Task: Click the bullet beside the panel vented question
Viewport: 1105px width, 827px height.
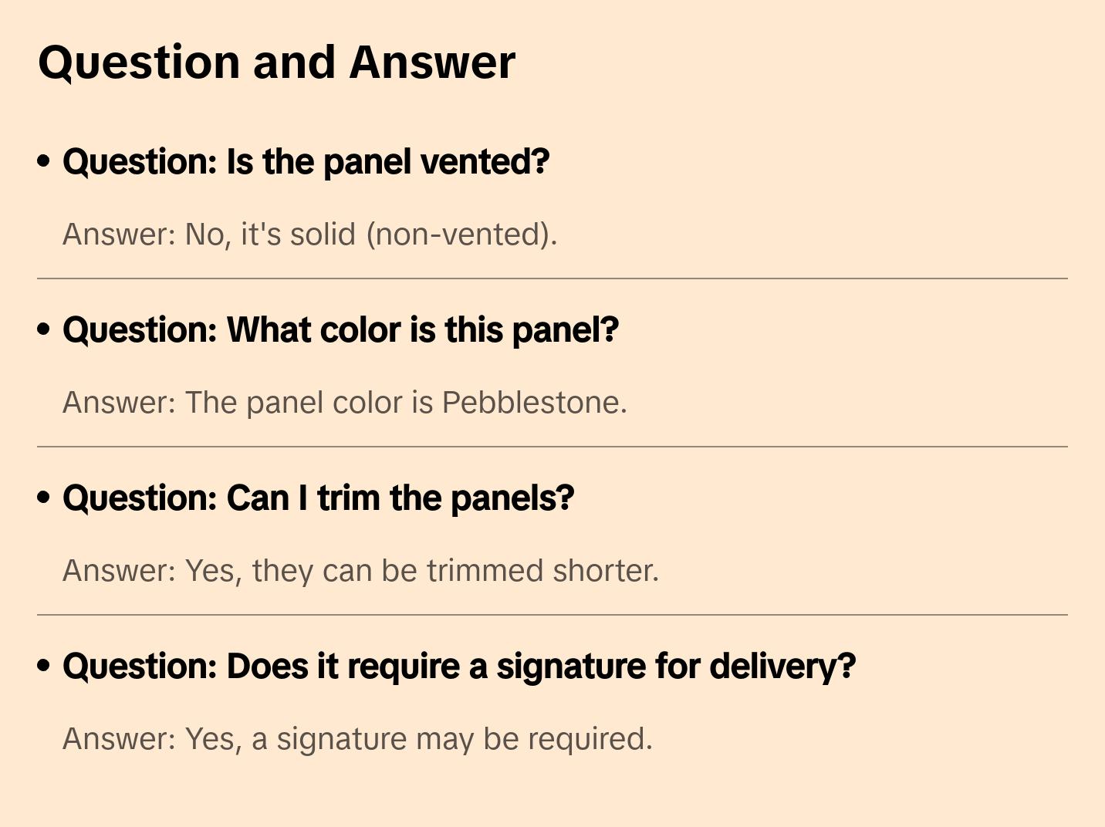Action: pyautogui.click(x=44, y=161)
